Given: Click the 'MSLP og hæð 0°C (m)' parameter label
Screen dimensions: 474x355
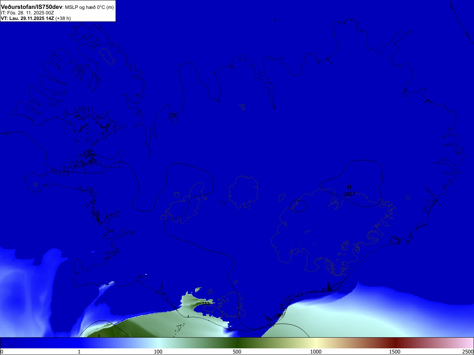Looking at the screenshot, I should coord(89,7).
